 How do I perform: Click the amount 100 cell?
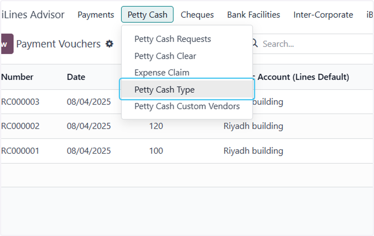156,151
